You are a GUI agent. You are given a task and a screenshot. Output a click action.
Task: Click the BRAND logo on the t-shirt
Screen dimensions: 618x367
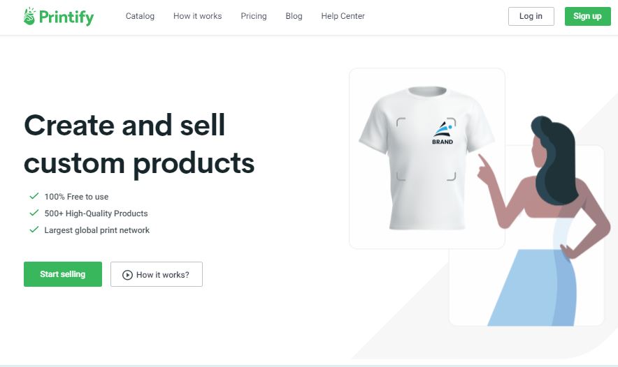tap(443, 133)
